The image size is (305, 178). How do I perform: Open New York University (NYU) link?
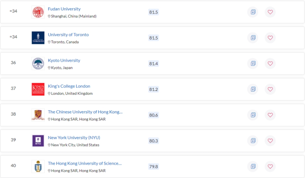tap(74, 137)
